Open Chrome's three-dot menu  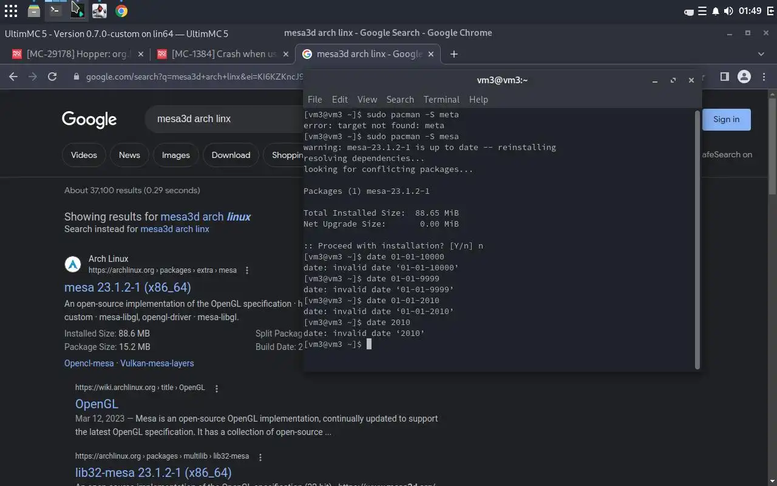764,77
